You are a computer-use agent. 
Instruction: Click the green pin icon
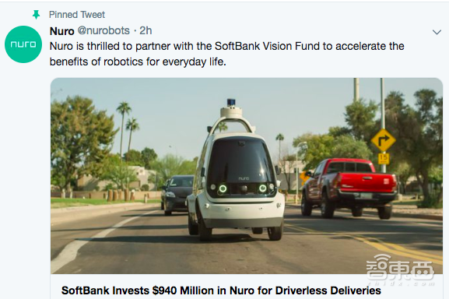[x=36, y=15]
